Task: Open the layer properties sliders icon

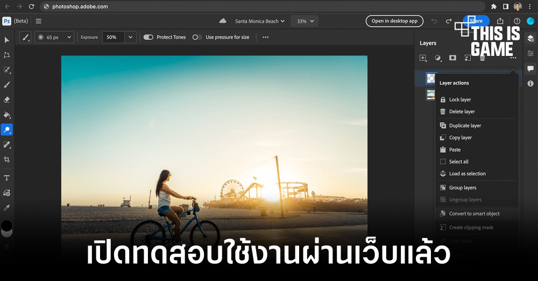Action: click(x=530, y=53)
